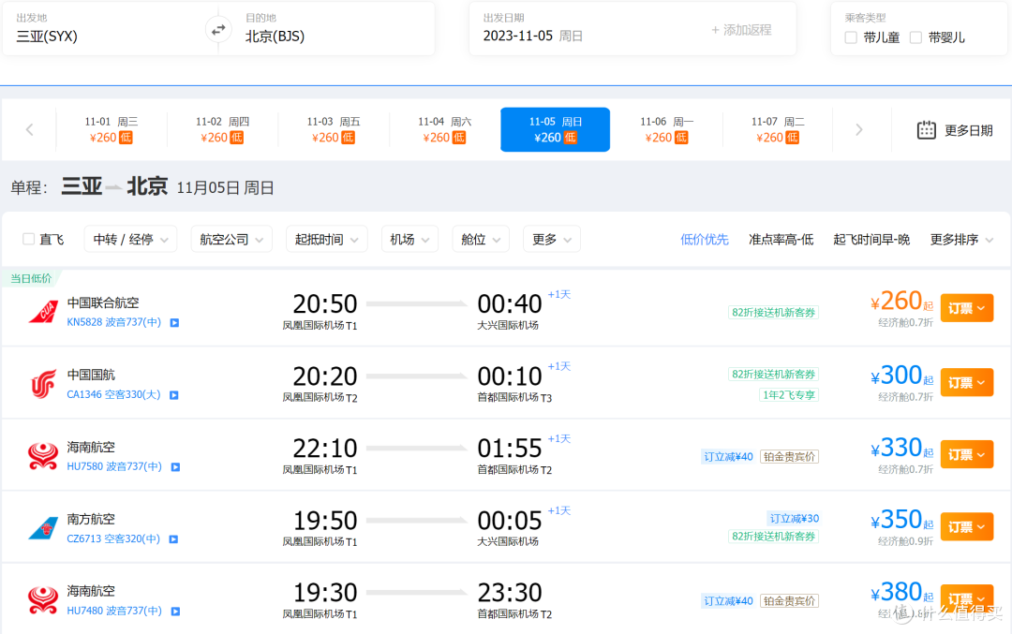Click the ¥260 price of the KN5828 flight

(901, 302)
